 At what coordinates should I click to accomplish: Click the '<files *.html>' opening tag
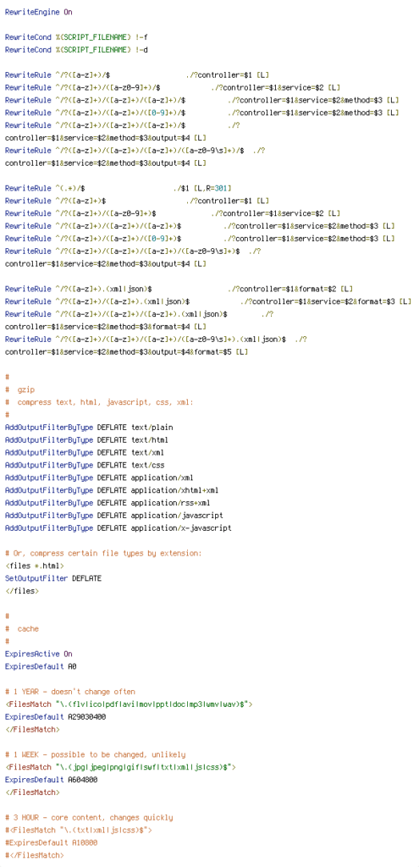click(x=34, y=566)
